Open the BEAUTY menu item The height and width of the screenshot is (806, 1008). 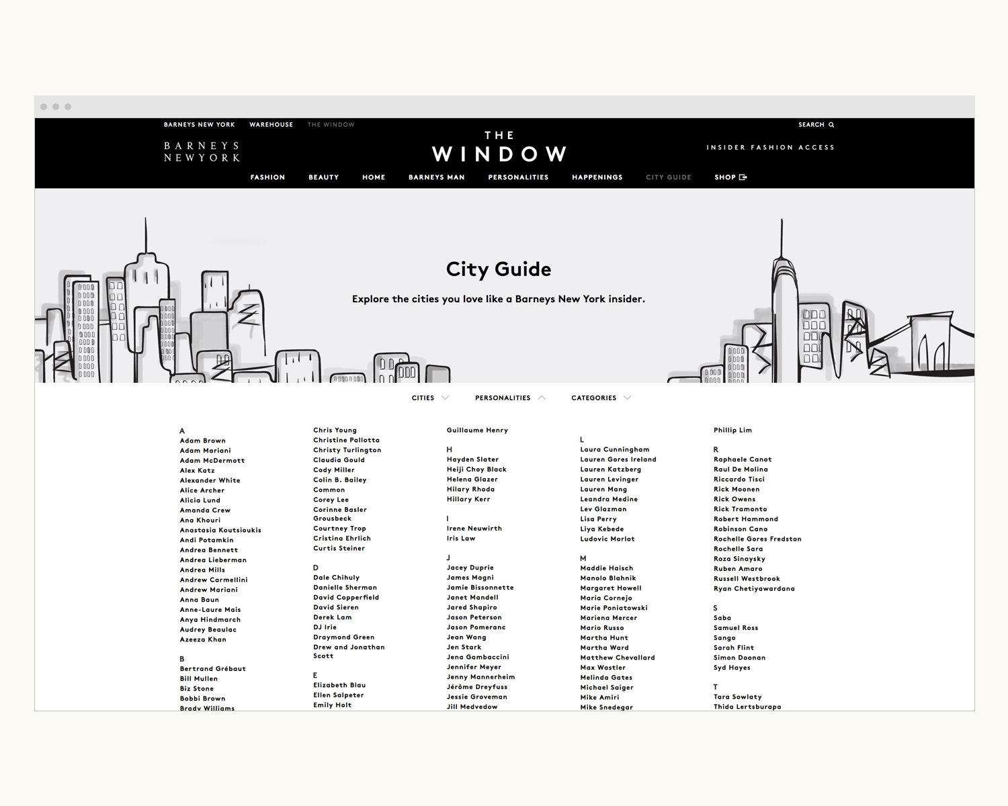[323, 177]
